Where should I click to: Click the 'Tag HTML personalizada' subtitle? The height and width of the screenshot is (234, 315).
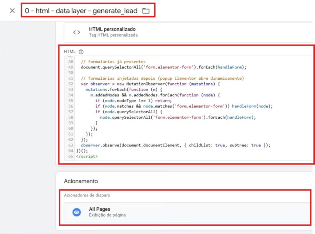point(113,35)
